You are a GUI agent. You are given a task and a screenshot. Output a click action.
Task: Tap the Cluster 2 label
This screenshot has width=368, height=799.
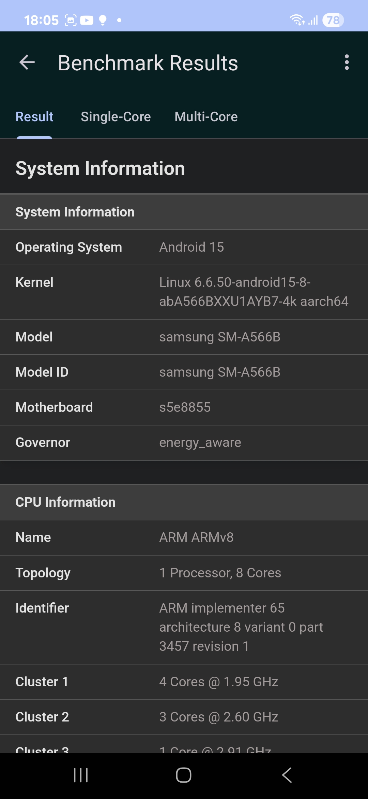pyautogui.click(x=42, y=717)
